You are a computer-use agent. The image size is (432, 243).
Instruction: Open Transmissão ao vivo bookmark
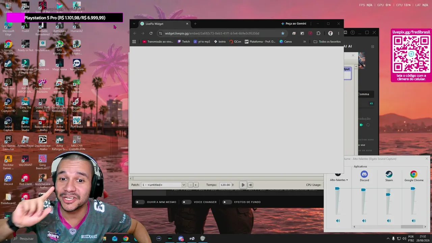click(158, 42)
